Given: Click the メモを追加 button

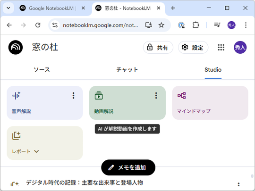Looking at the screenshot, I should 128,167.
